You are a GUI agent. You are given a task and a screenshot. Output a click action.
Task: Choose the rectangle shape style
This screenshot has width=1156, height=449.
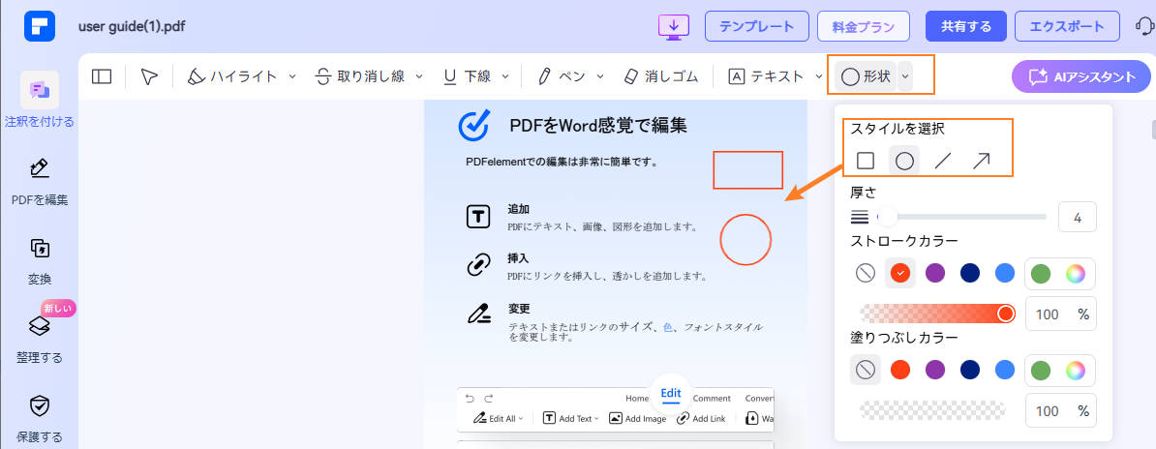coord(866,161)
